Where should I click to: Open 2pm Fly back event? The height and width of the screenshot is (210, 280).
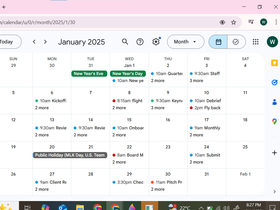tap(205, 108)
